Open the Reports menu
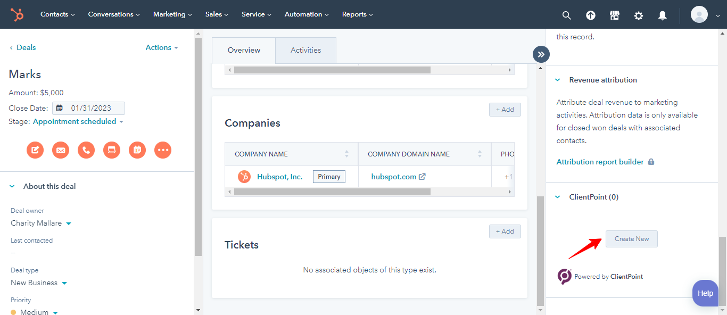The width and height of the screenshot is (727, 315). click(x=358, y=14)
